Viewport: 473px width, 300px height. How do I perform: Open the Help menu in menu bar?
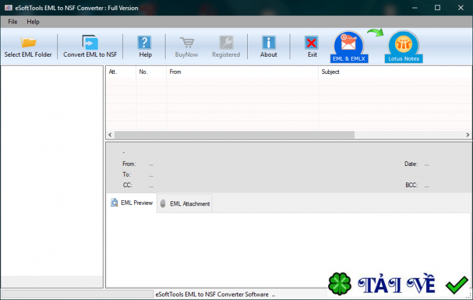click(x=33, y=22)
